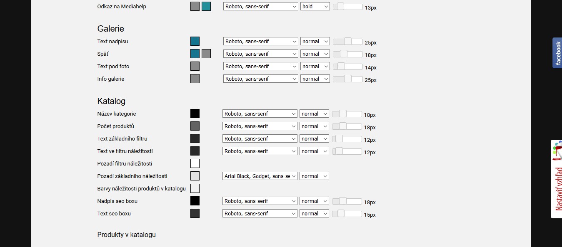Click font size slider for Text základního filtru

pyautogui.click(x=347, y=138)
